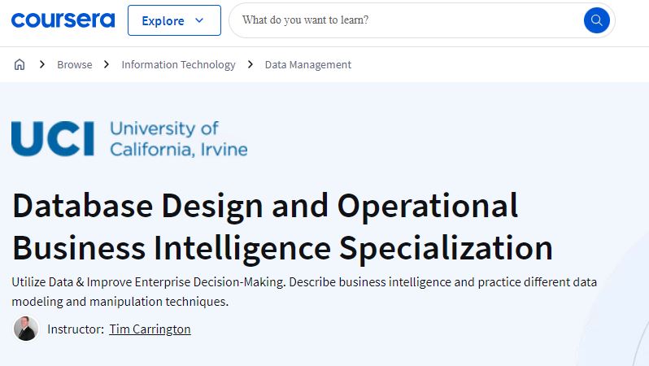
Task: Navigate to the Data Management breadcrumb
Action: click(308, 65)
